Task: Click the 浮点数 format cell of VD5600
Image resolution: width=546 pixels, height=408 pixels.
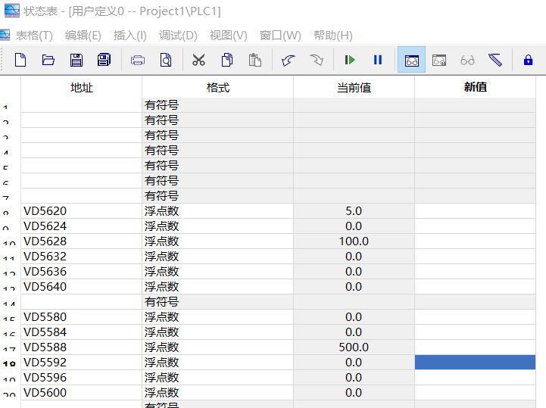Action: click(217, 393)
